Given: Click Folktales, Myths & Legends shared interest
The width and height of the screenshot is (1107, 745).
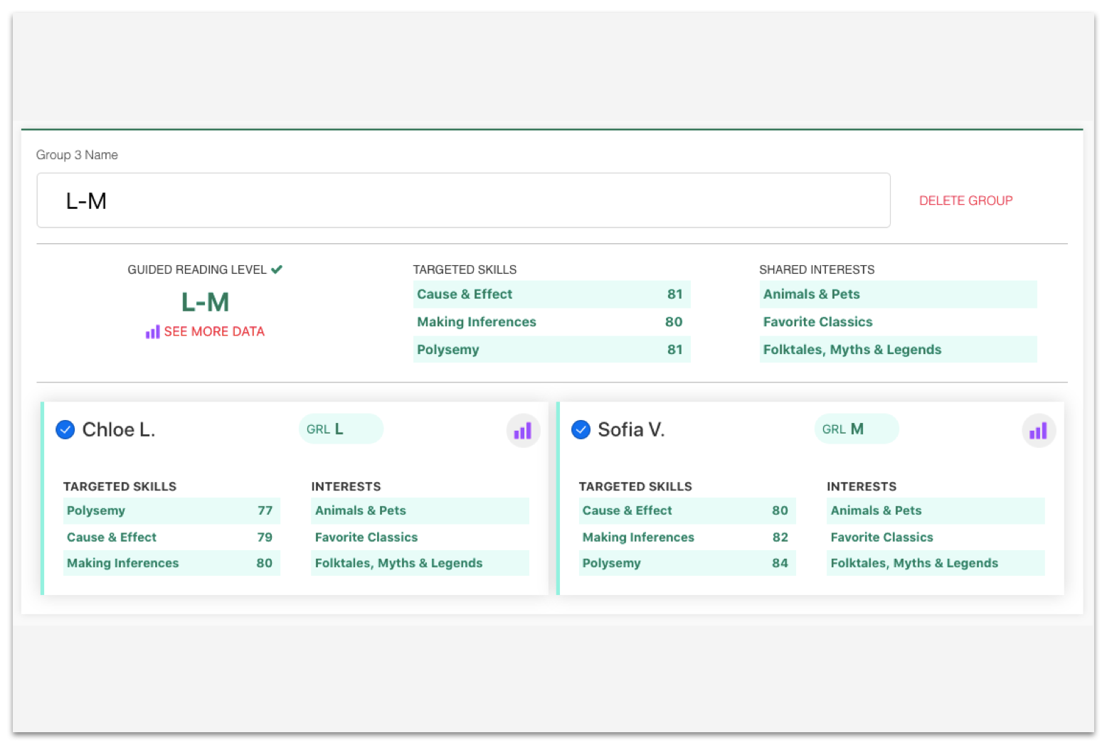Looking at the screenshot, I should tap(897, 350).
